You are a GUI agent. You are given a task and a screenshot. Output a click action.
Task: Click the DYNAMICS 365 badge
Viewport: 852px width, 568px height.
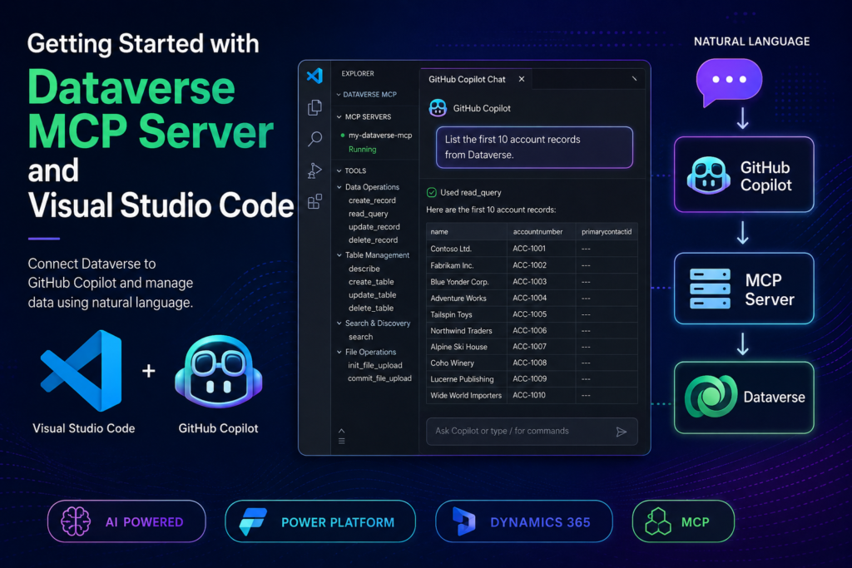(524, 521)
